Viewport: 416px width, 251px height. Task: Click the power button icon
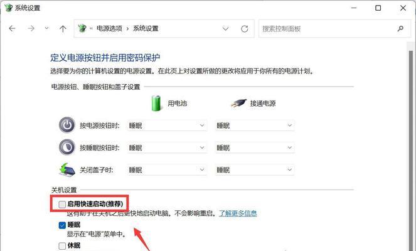click(x=67, y=125)
